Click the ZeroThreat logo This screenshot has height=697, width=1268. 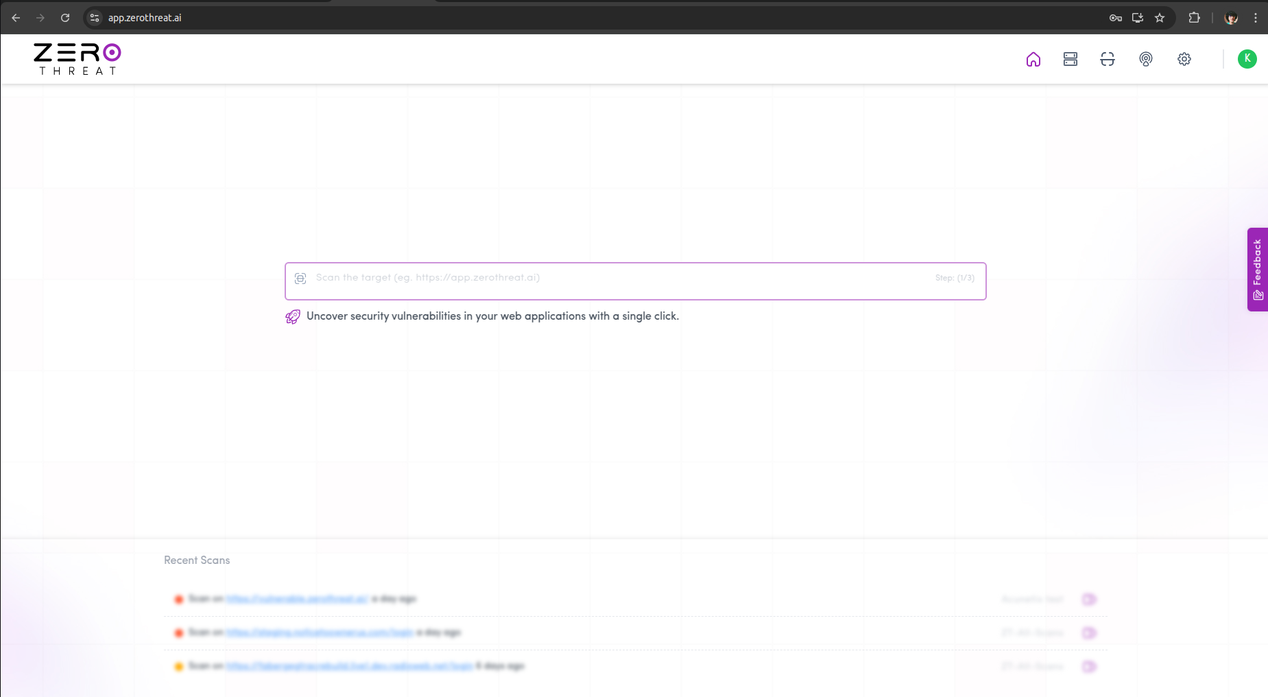click(77, 59)
